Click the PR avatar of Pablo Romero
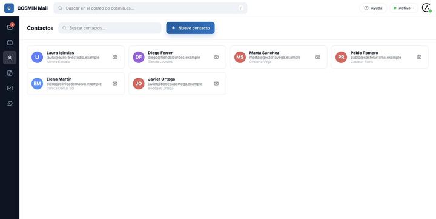 pyautogui.click(x=341, y=57)
